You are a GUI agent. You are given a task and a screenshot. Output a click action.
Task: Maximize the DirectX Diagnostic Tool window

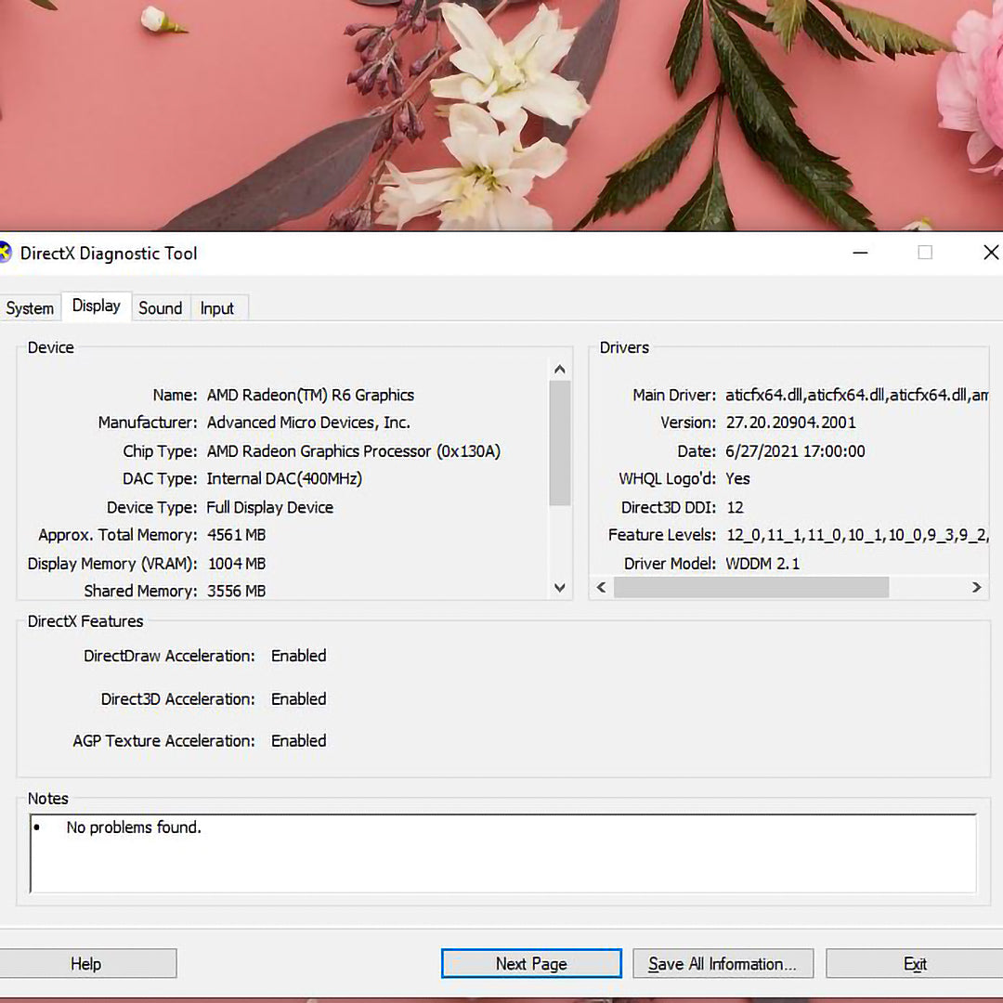[x=925, y=253]
